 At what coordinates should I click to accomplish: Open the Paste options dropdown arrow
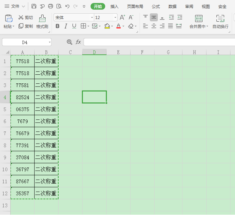13,26
